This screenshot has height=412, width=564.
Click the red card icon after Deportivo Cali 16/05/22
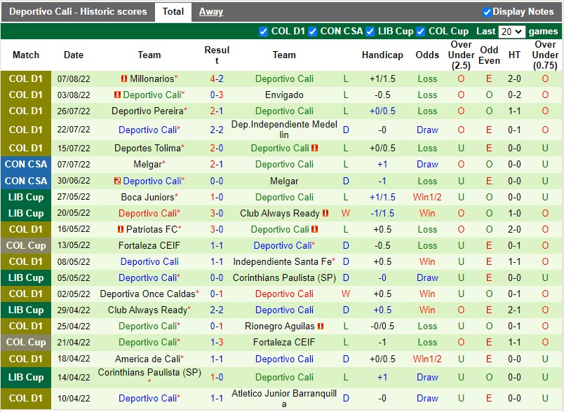[315, 229]
